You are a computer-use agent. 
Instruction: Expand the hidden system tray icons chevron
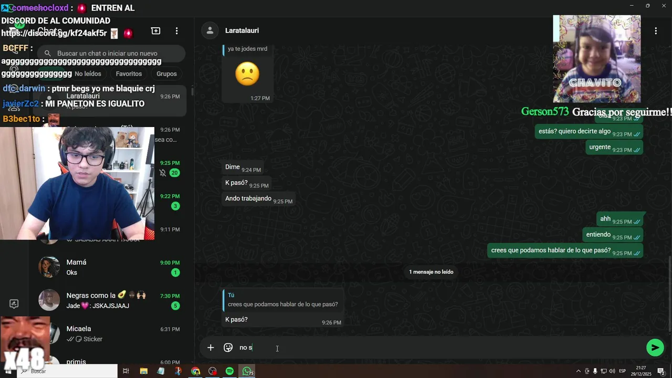coord(579,371)
